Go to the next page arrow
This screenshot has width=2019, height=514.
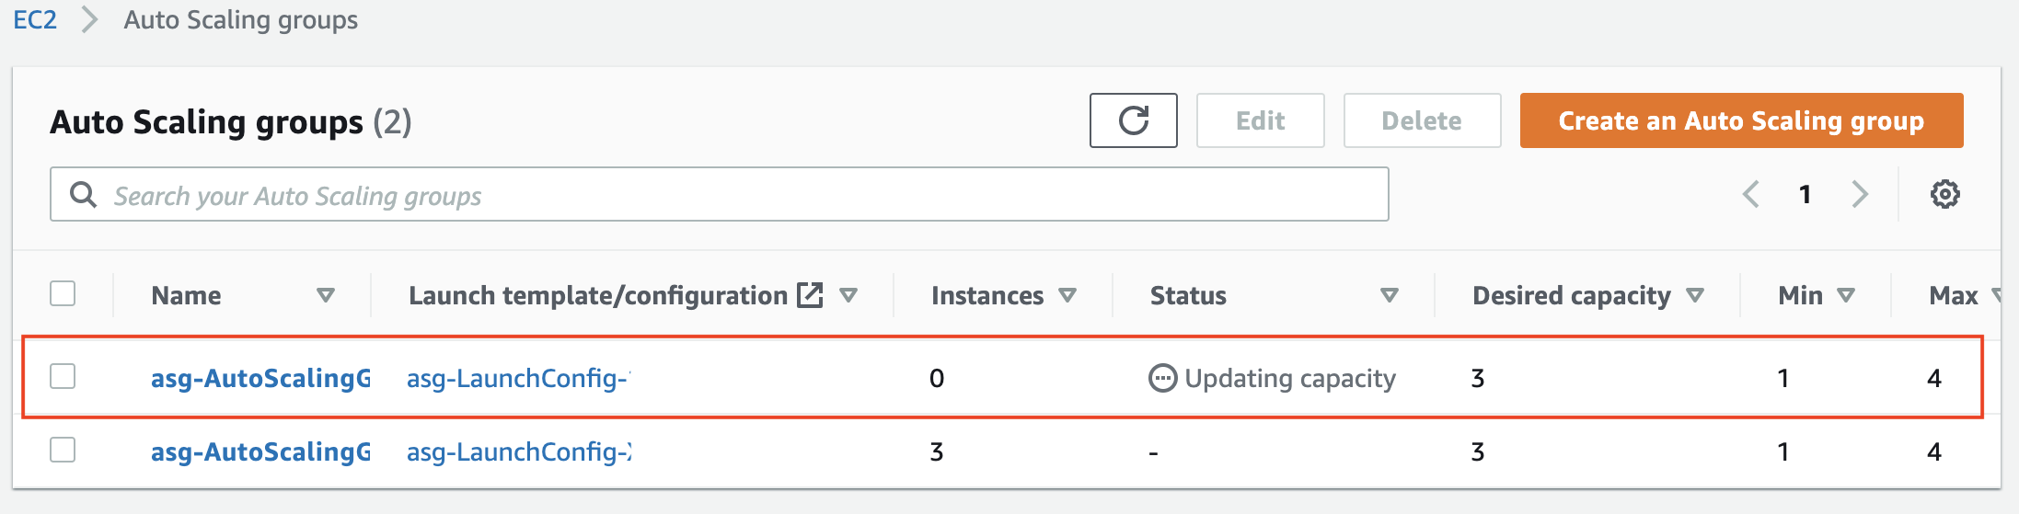1860,195
